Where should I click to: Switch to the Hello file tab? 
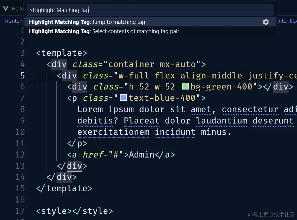coord(17,9)
